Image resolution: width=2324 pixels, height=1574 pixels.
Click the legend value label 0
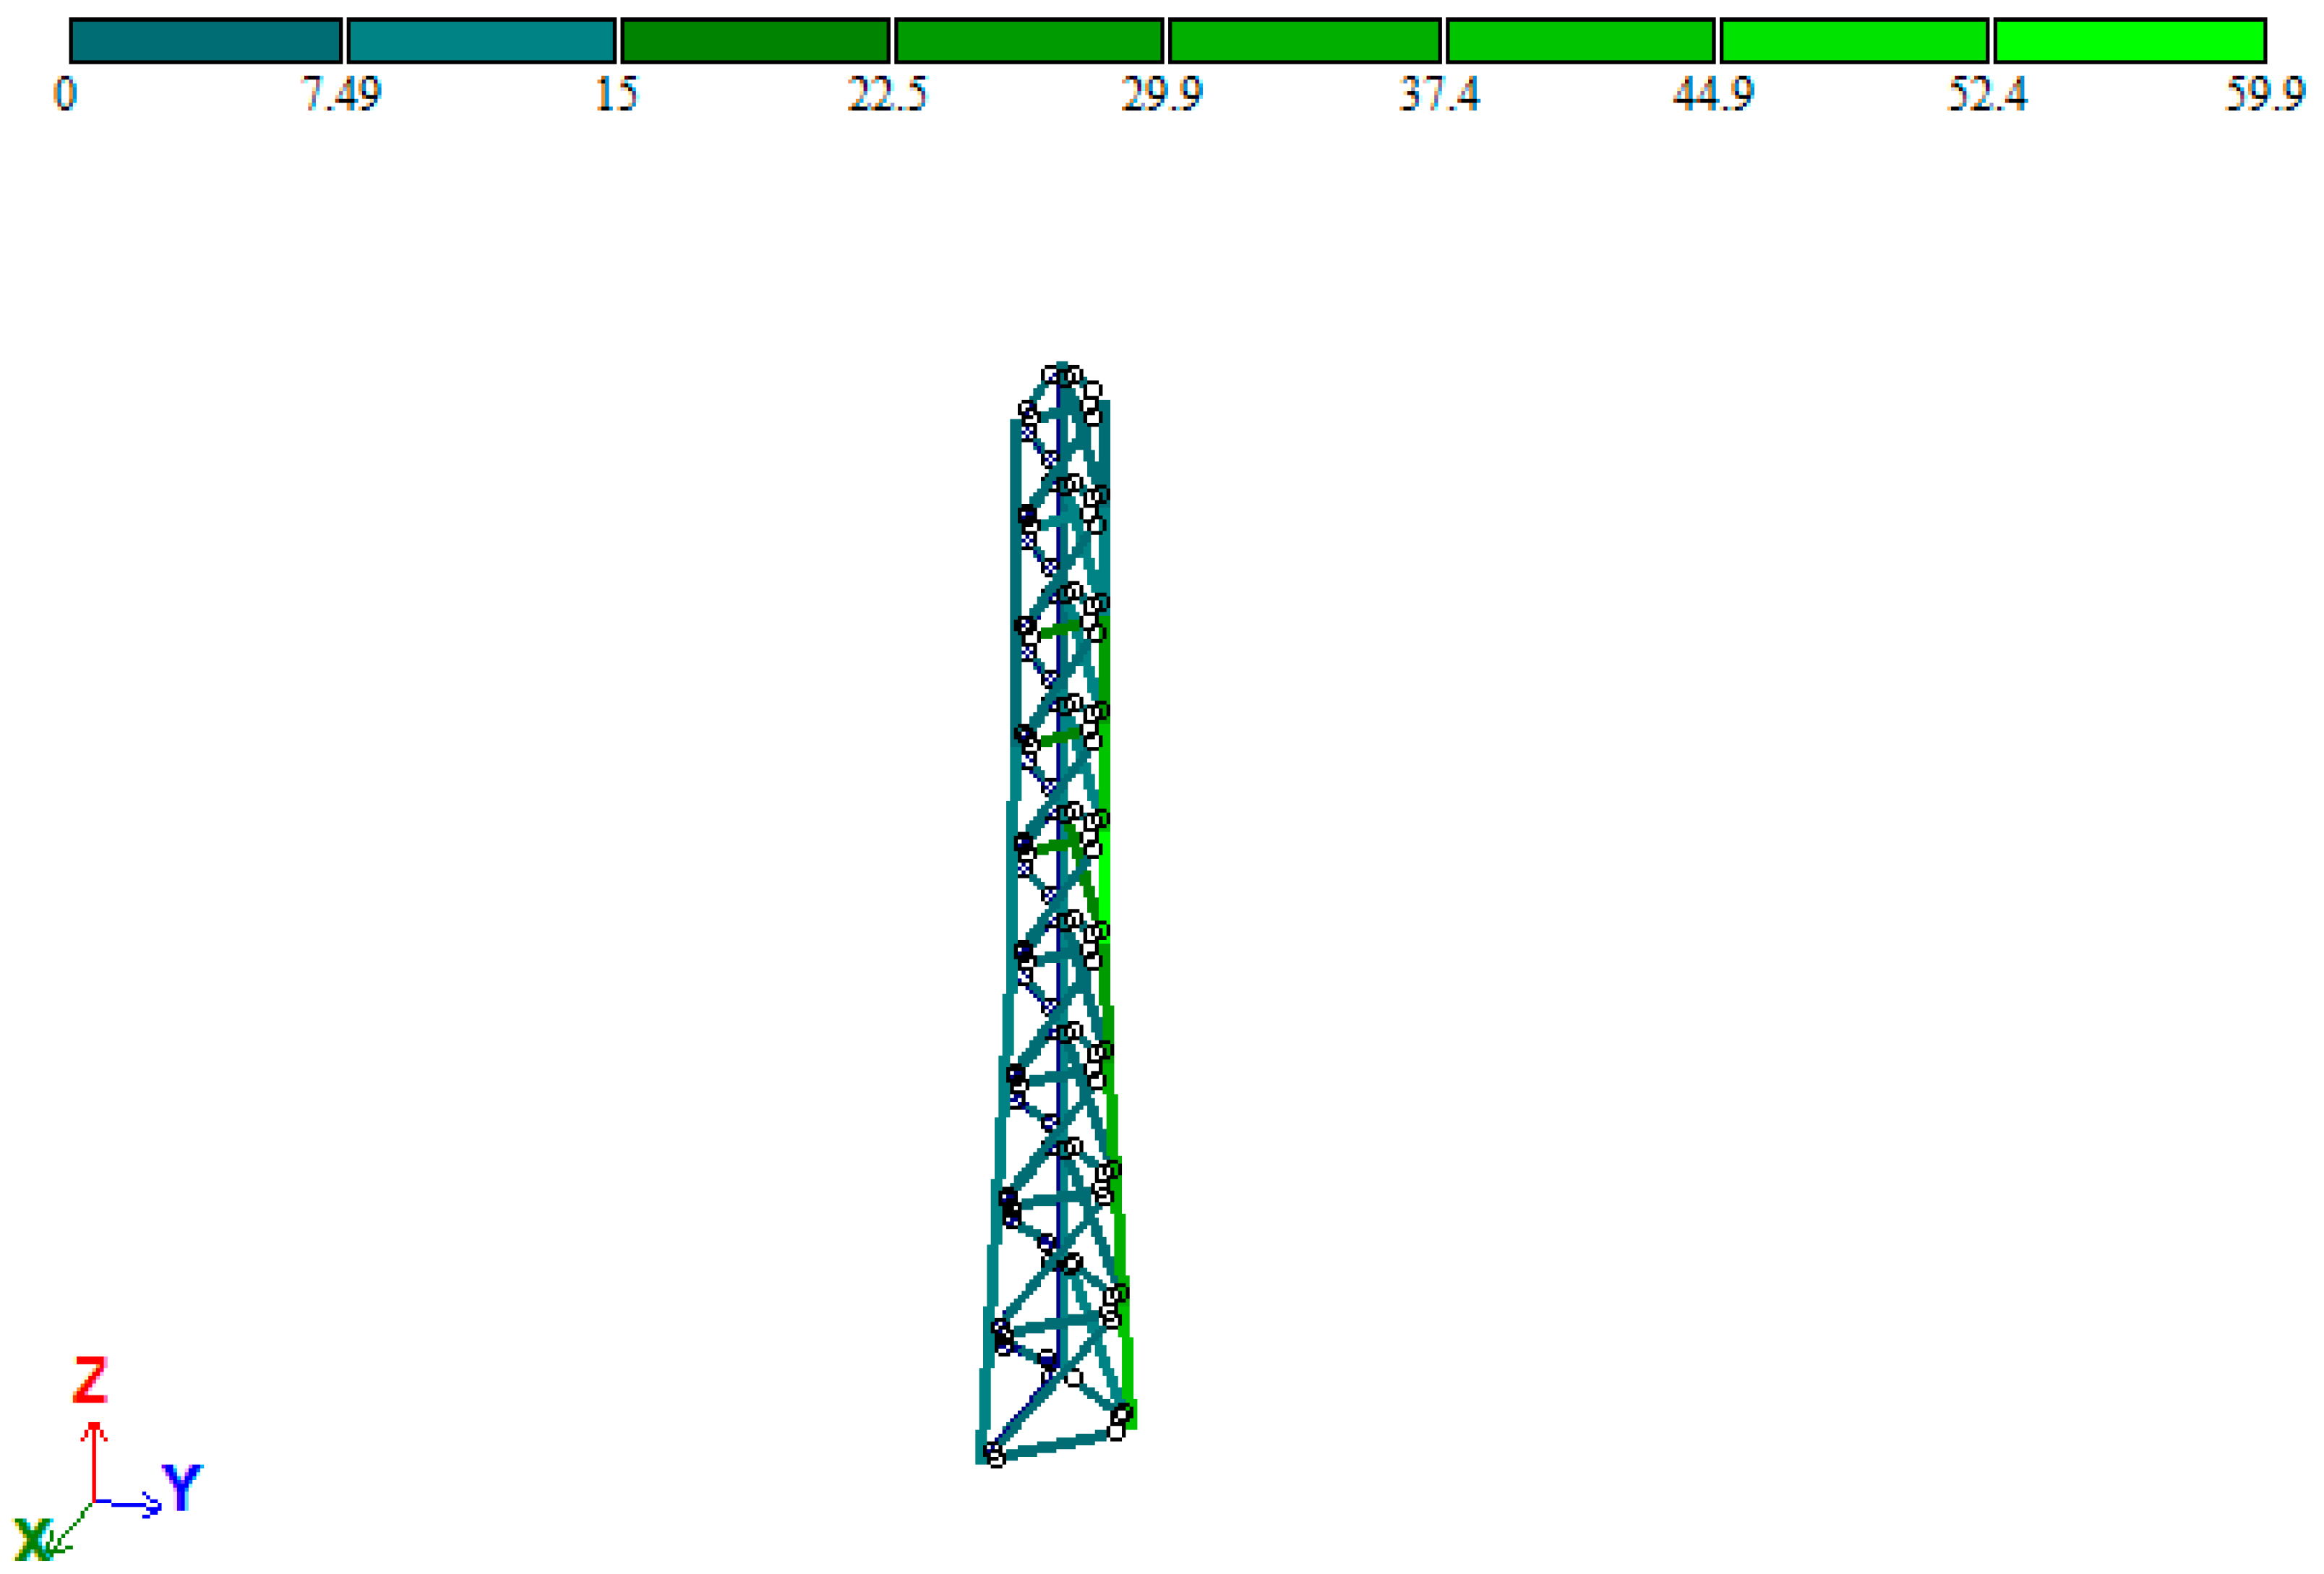[65, 95]
